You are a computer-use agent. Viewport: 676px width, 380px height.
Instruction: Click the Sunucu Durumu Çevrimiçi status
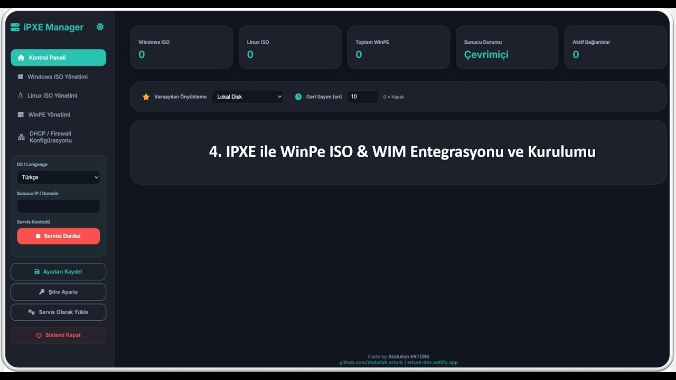click(x=486, y=54)
